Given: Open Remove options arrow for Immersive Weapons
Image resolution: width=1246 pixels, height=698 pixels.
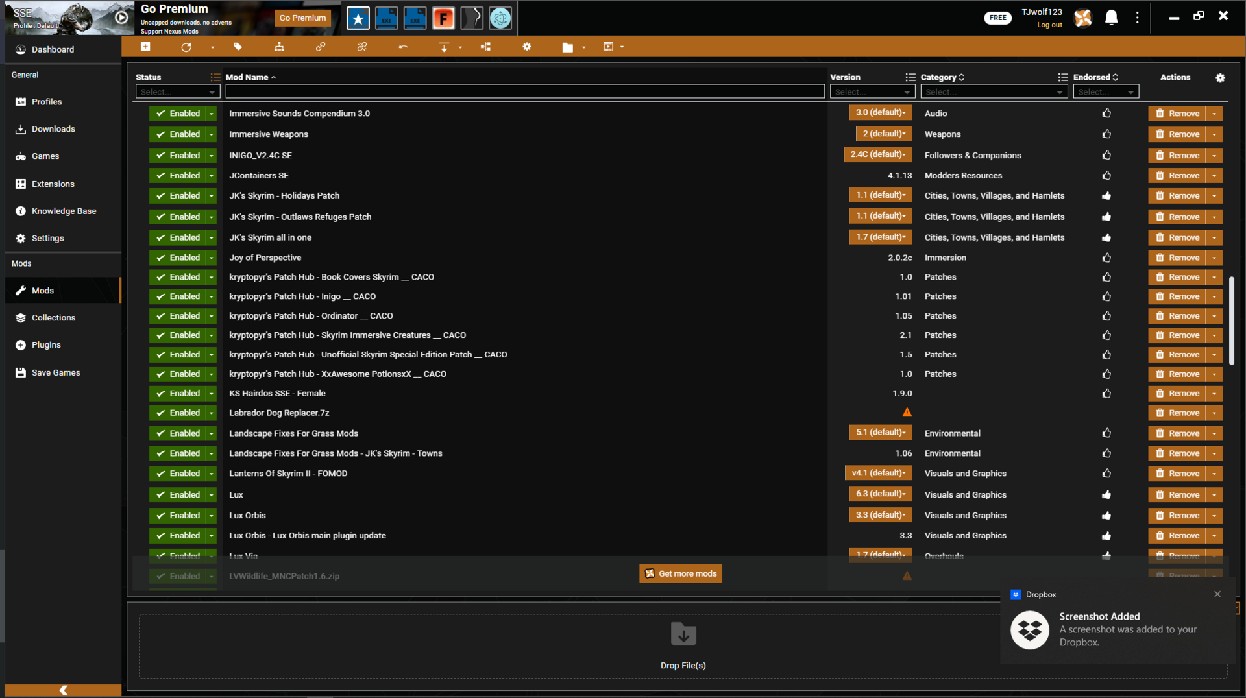Looking at the screenshot, I should 1214,134.
